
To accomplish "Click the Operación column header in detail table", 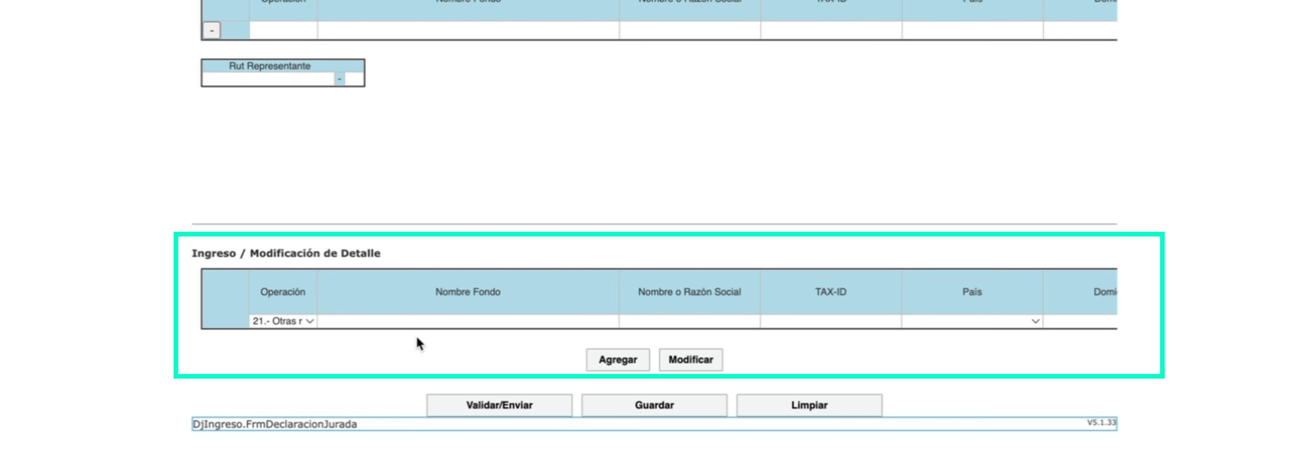I will 283,292.
